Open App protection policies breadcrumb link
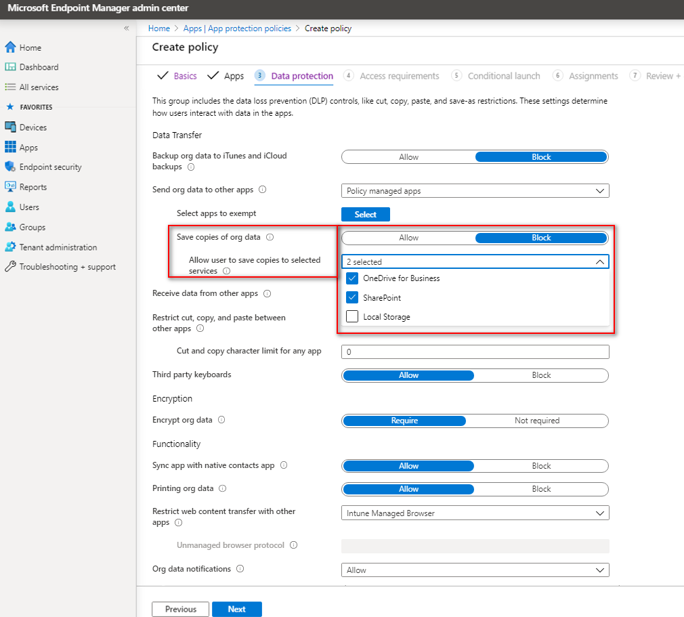Viewport: 684px width, 617px height. pyautogui.click(x=249, y=28)
